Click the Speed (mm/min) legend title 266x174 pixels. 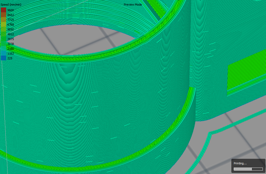[11, 5]
